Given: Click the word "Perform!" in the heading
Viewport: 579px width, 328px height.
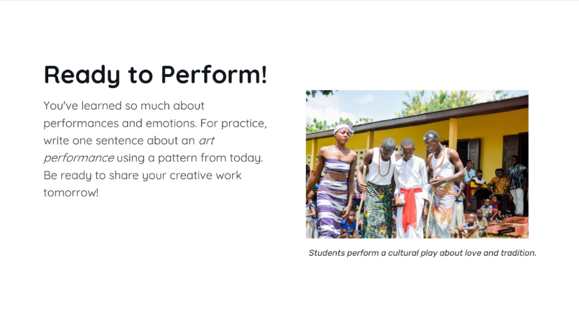Looking at the screenshot, I should tap(214, 75).
